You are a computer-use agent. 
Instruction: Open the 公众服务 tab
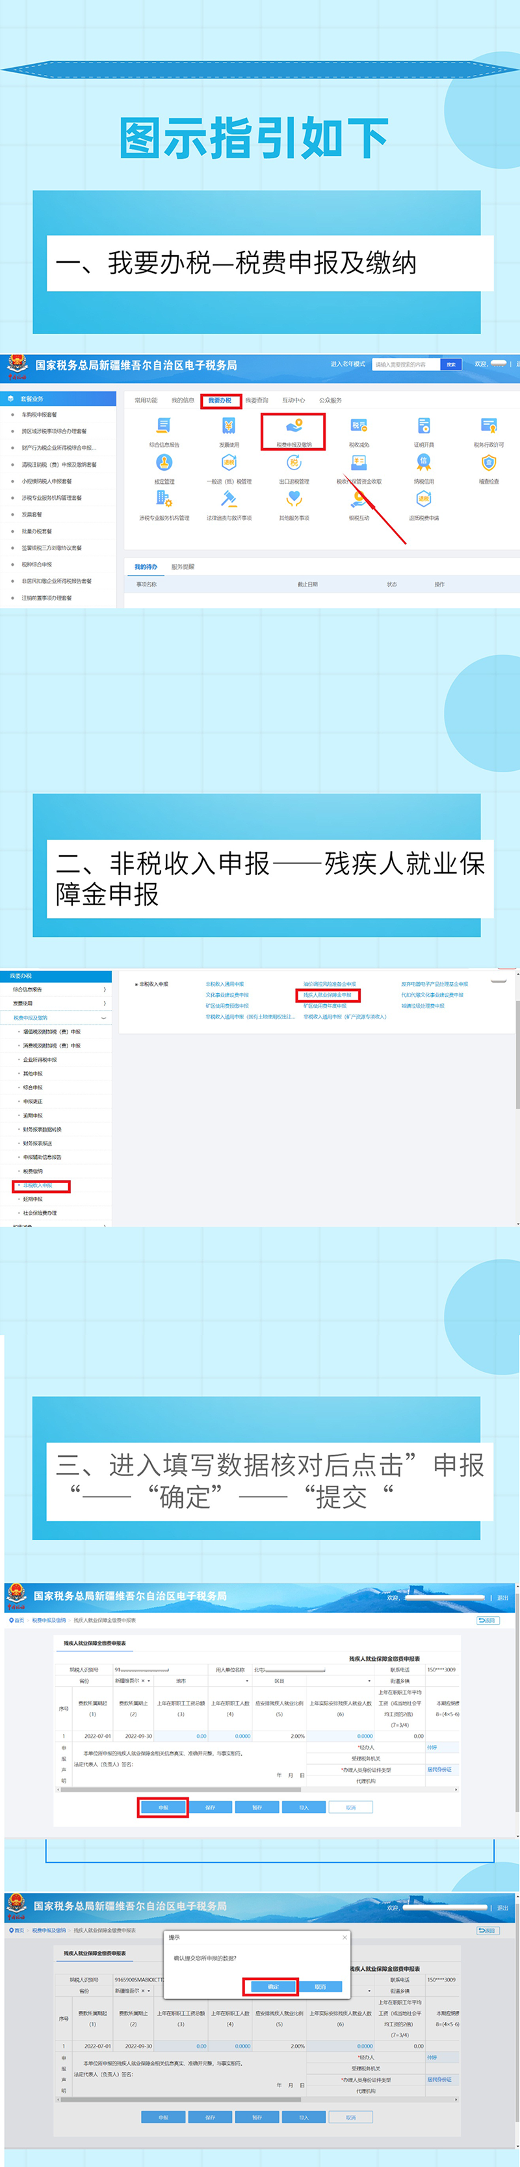point(331,400)
